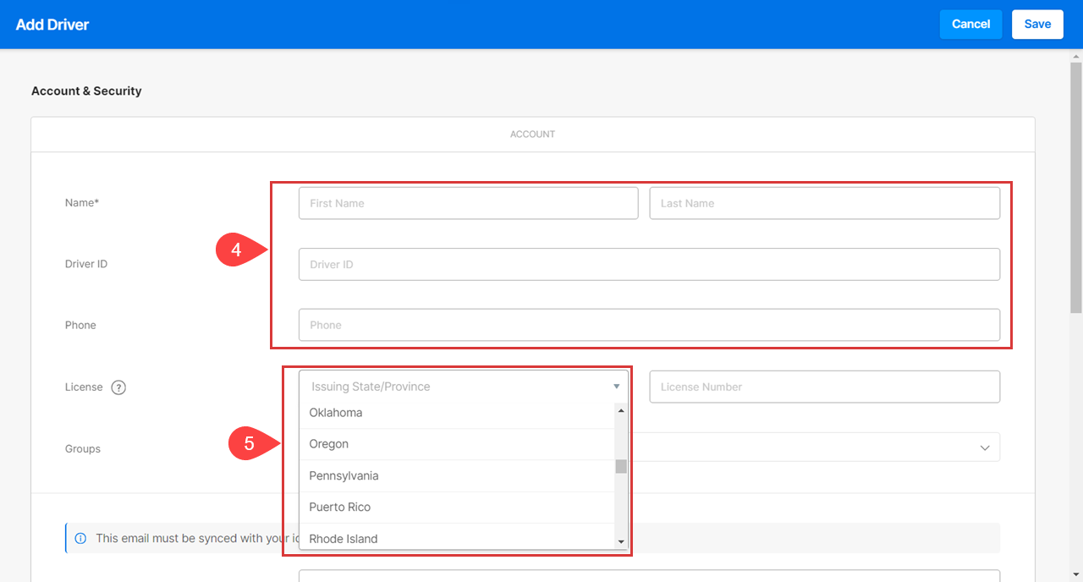Click the info icon in the email notice
1083x582 pixels.
(x=80, y=538)
